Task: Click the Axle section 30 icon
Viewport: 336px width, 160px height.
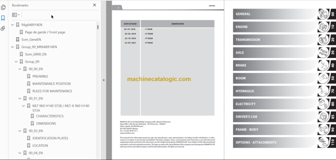Action: [x=323, y=53]
